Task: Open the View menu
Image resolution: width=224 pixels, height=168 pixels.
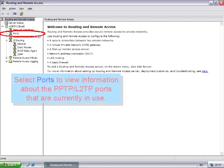Action: tap(21, 8)
